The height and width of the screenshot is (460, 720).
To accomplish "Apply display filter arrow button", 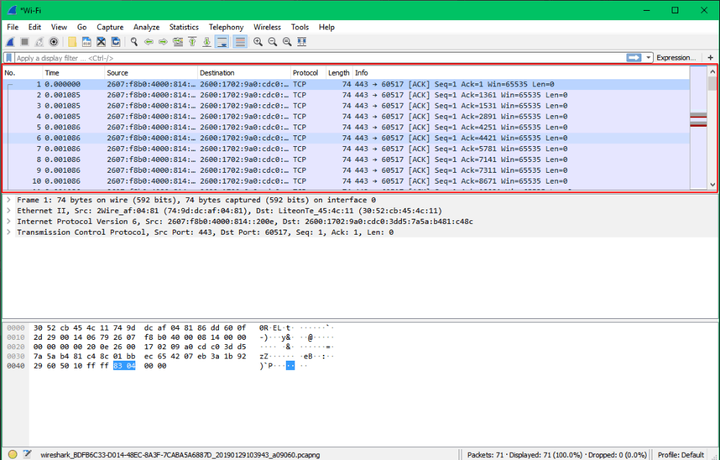I will tap(634, 58).
